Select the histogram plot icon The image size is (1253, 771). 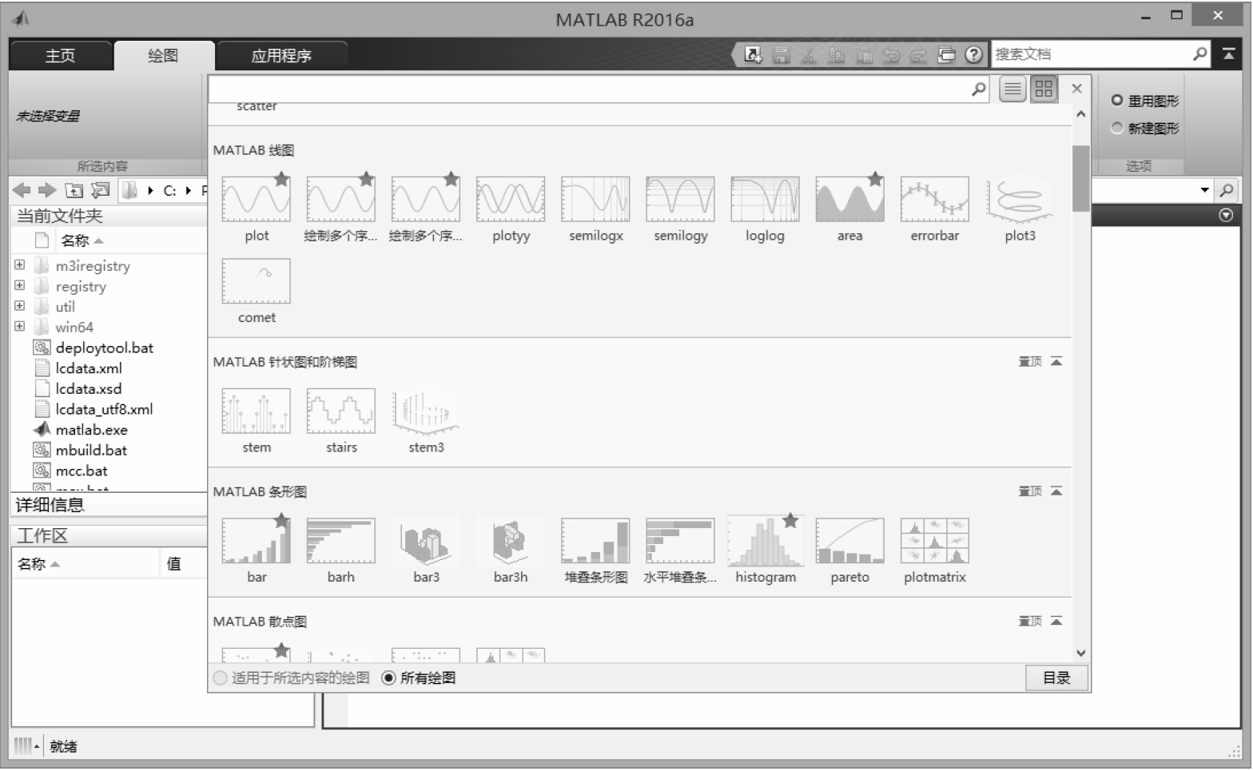click(x=765, y=542)
